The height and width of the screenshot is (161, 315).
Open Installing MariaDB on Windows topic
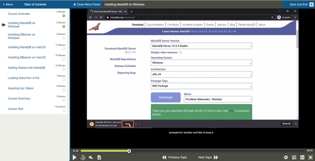click(x=21, y=25)
